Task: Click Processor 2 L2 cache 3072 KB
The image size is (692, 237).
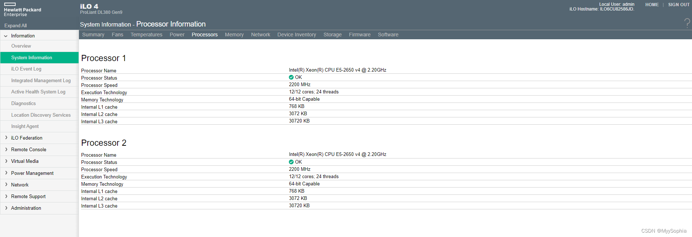Action: click(x=298, y=198)
